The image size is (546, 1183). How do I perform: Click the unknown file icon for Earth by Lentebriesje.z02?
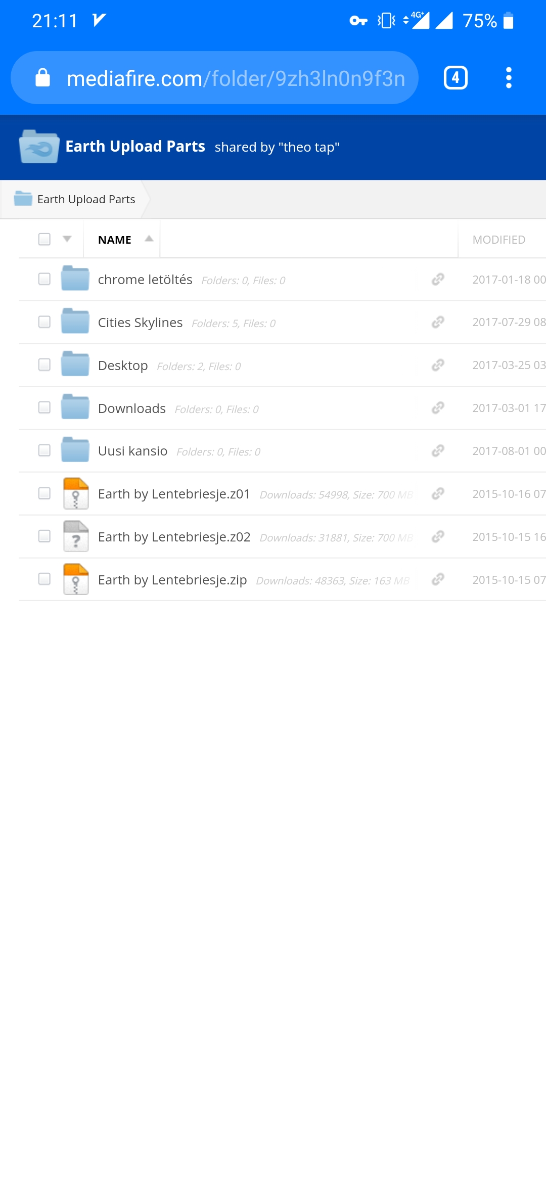[76, 536]
